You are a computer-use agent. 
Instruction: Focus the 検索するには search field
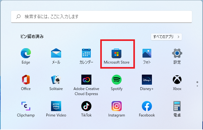(101, 17)
